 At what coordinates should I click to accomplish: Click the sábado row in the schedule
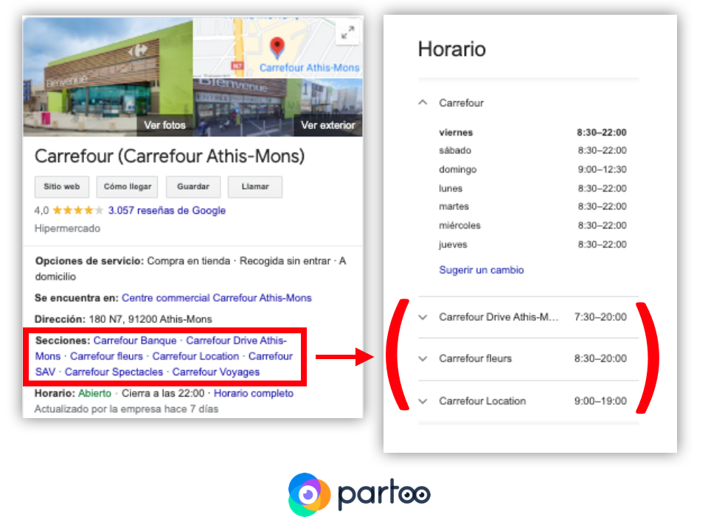tap(532, 150)
